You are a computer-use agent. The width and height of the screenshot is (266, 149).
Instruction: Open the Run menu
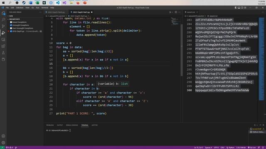37,7
